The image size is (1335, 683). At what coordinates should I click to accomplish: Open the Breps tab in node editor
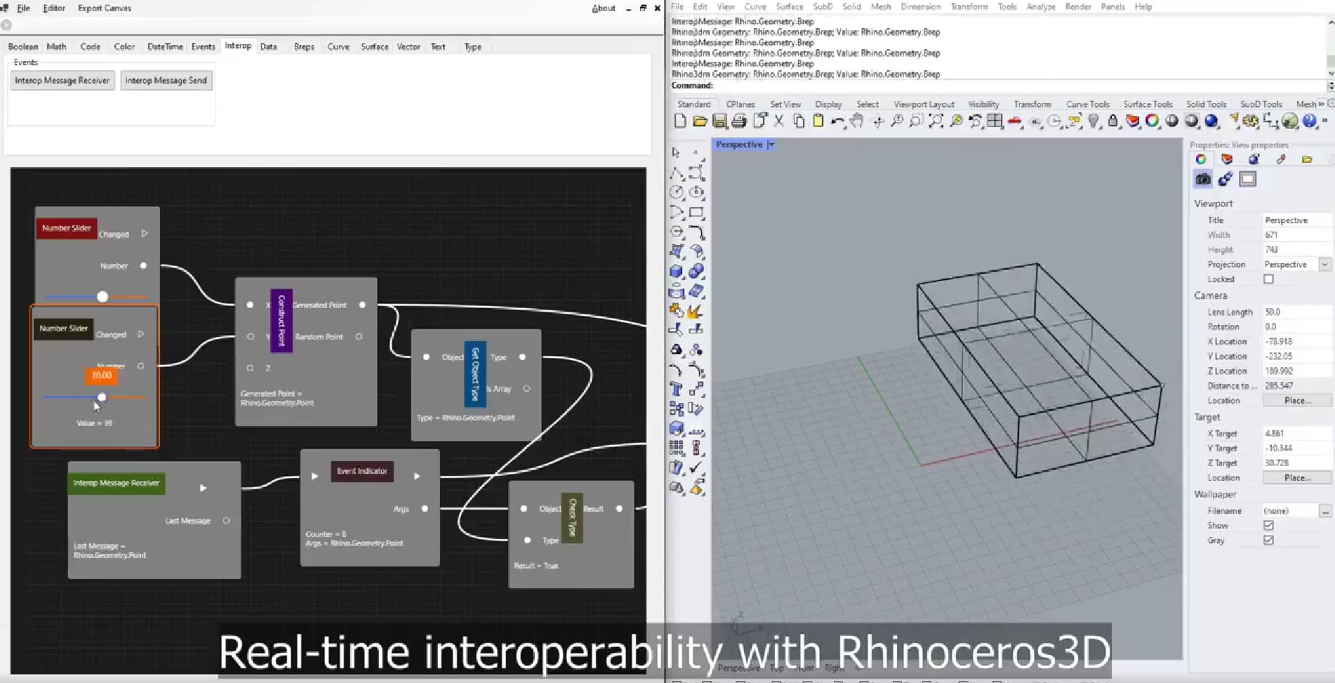pos(304,47)
